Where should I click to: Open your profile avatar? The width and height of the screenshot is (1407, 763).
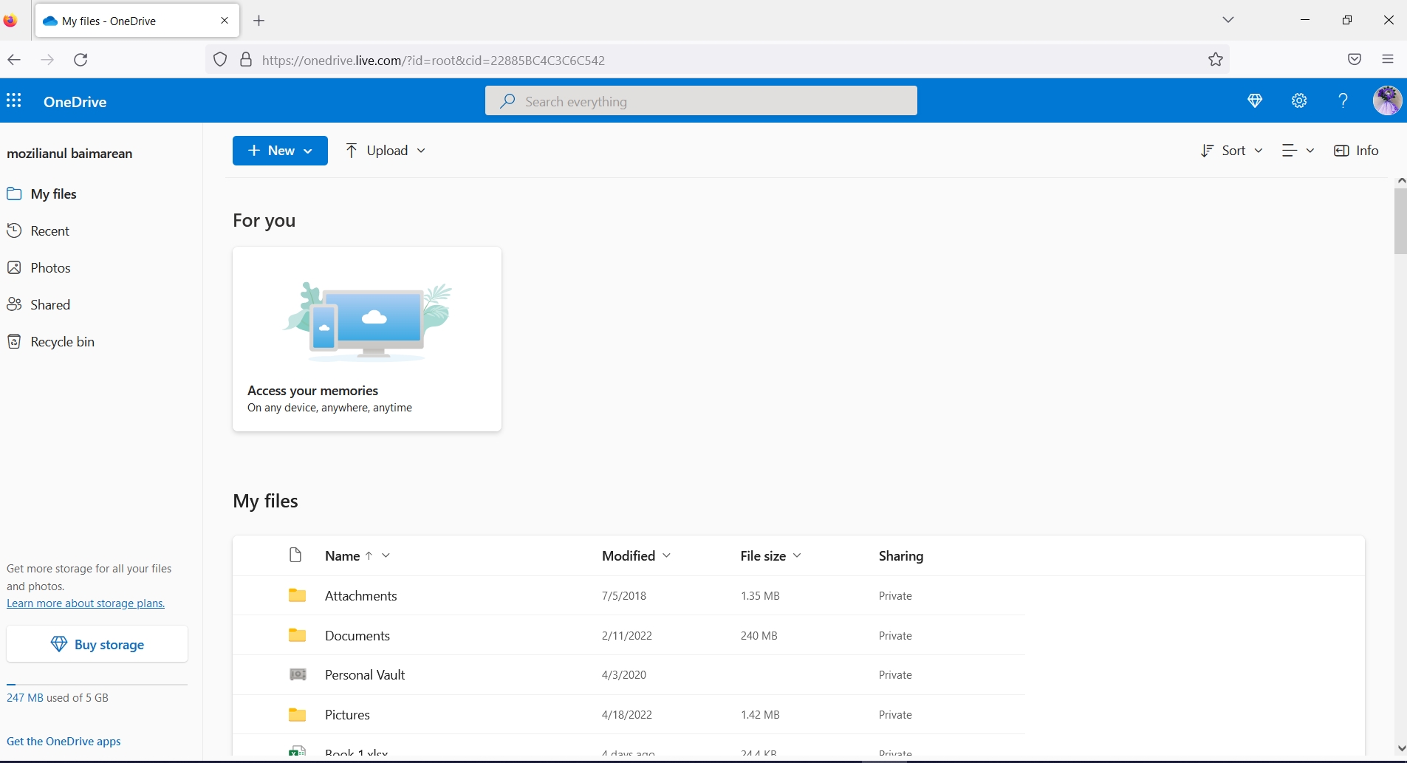1386,100
